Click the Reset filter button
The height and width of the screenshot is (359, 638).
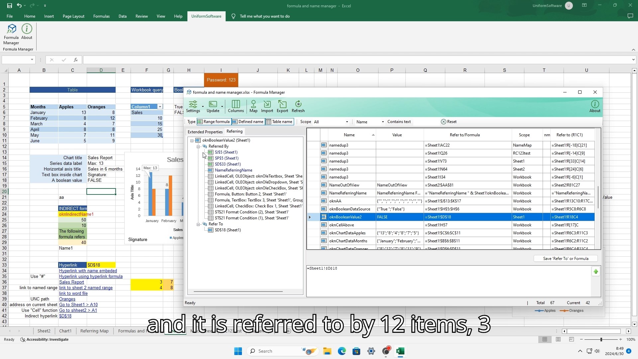pos(449,122)
